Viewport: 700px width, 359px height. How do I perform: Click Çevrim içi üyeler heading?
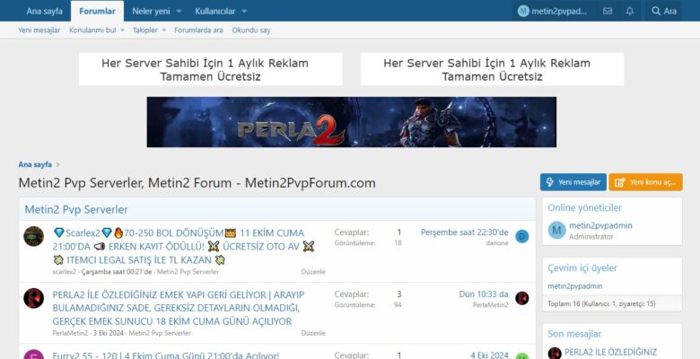(582, 268)
